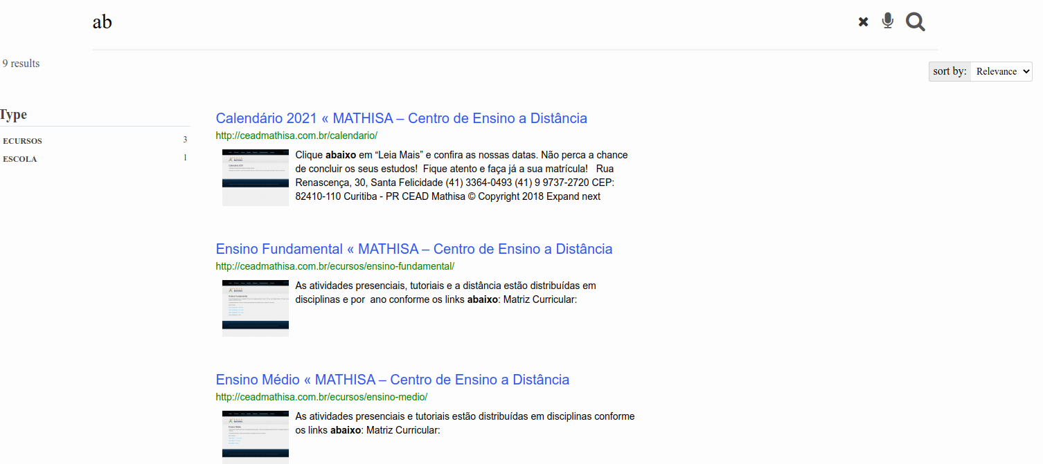Image resolution: width=1043 pixels, height=464 pixels.
Task: Click the ECURSOS result count 3
Action: (185, 140)
